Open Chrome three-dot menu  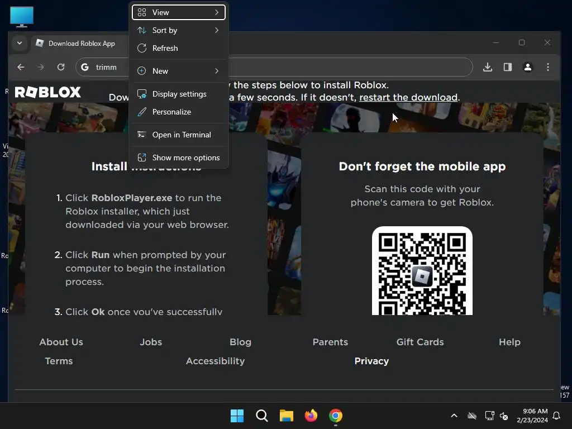coord(548,67)
